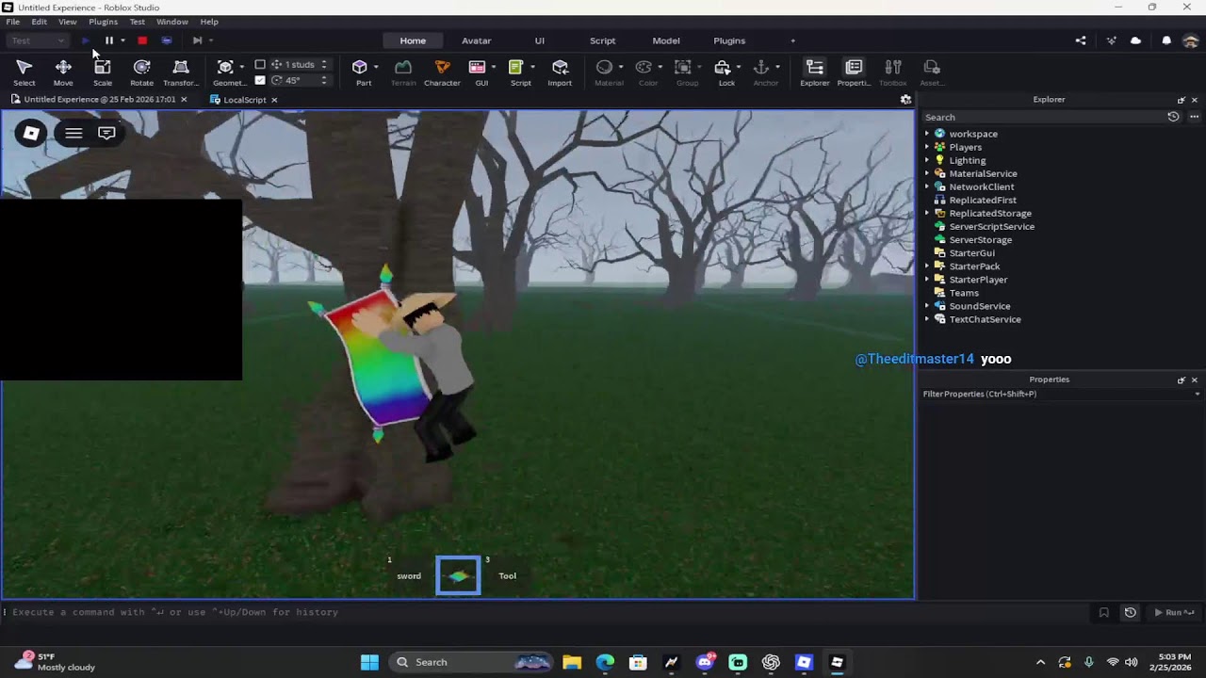Toggle the Explorer panel button
Screen dimensions: 1206x678
815,73
